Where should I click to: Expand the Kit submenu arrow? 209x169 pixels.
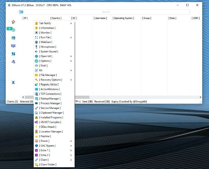pyautogui.click(x=71, y=70)
